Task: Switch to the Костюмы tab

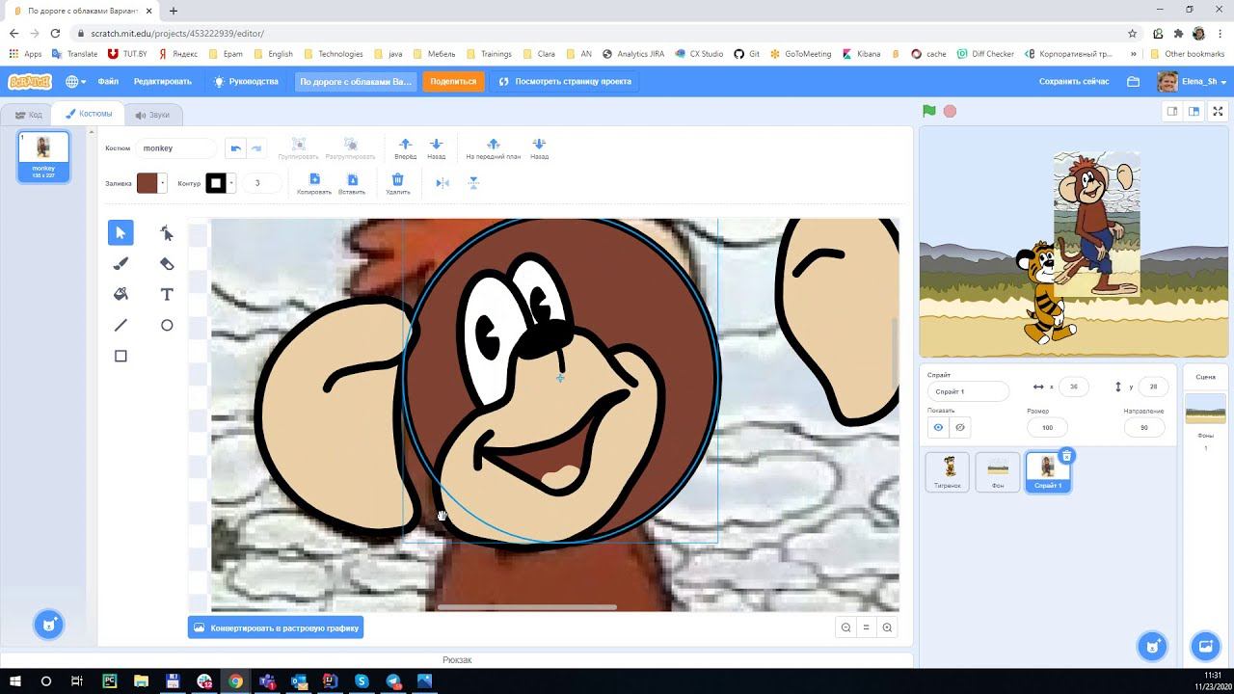Action: tap(89, 114)
